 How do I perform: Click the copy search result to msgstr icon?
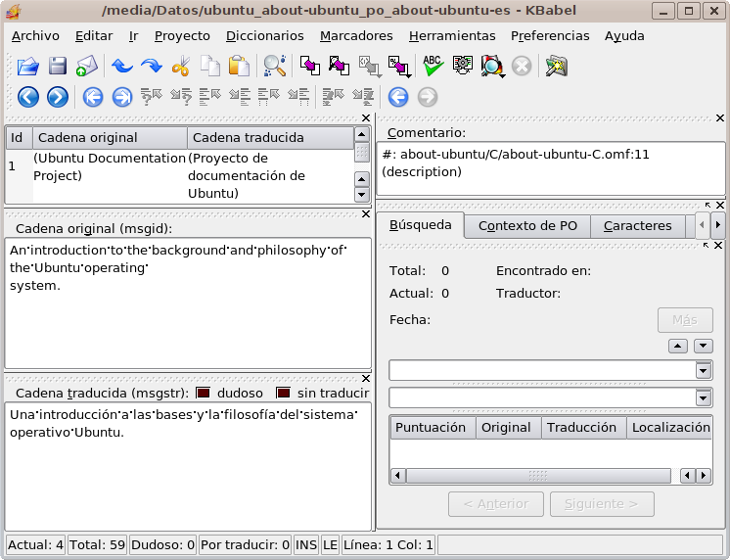click(x=340, y=66)
